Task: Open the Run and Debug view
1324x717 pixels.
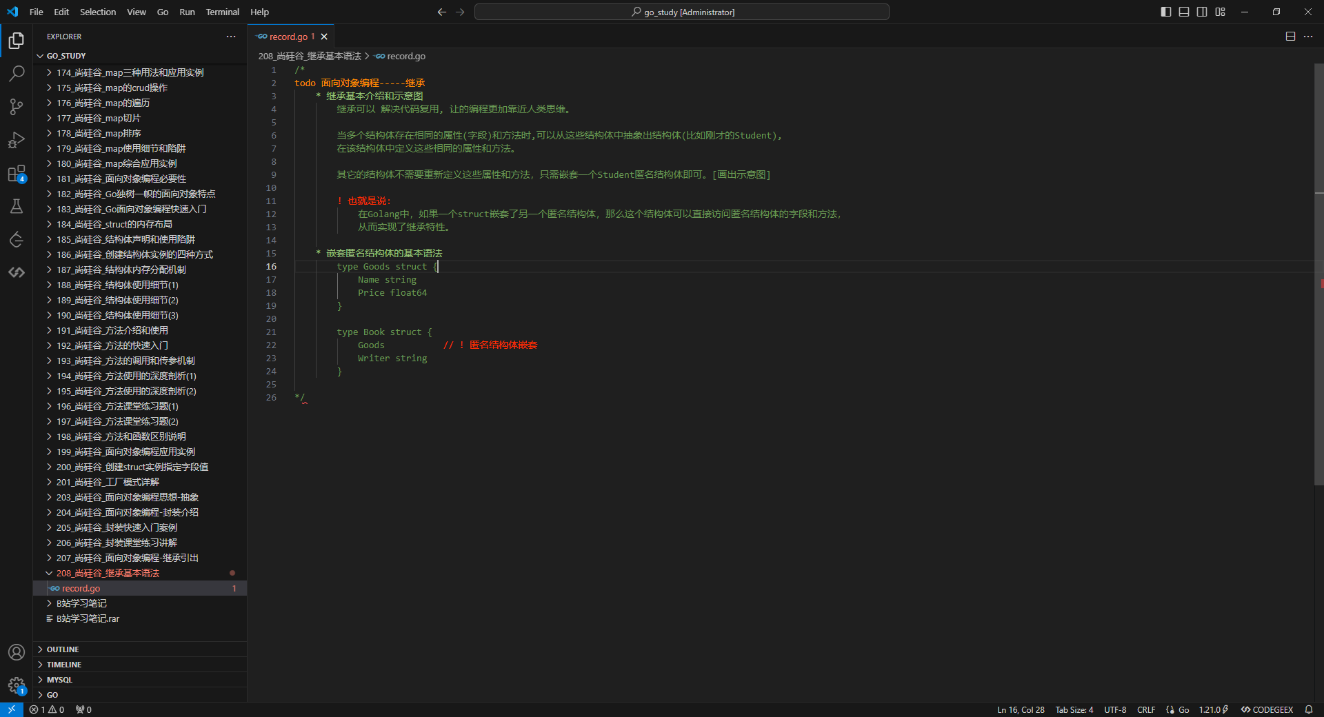Action: [17, 140]
